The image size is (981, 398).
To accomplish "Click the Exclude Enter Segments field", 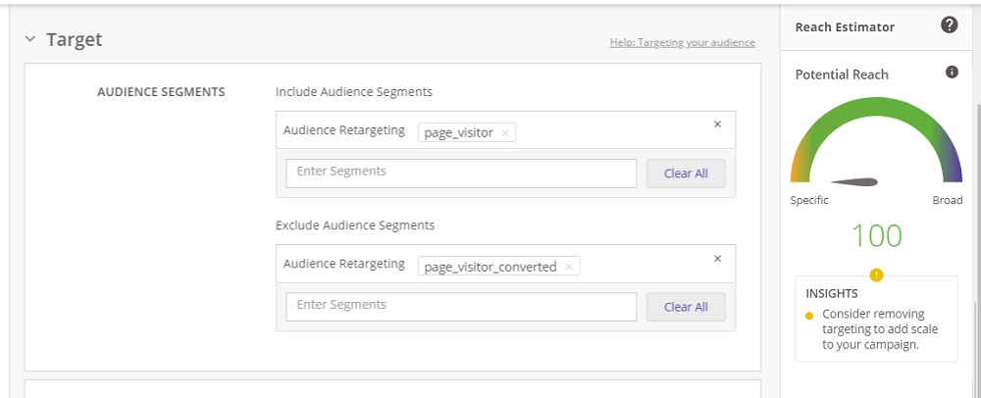I will pyautogui.click(x=461, y=306).
